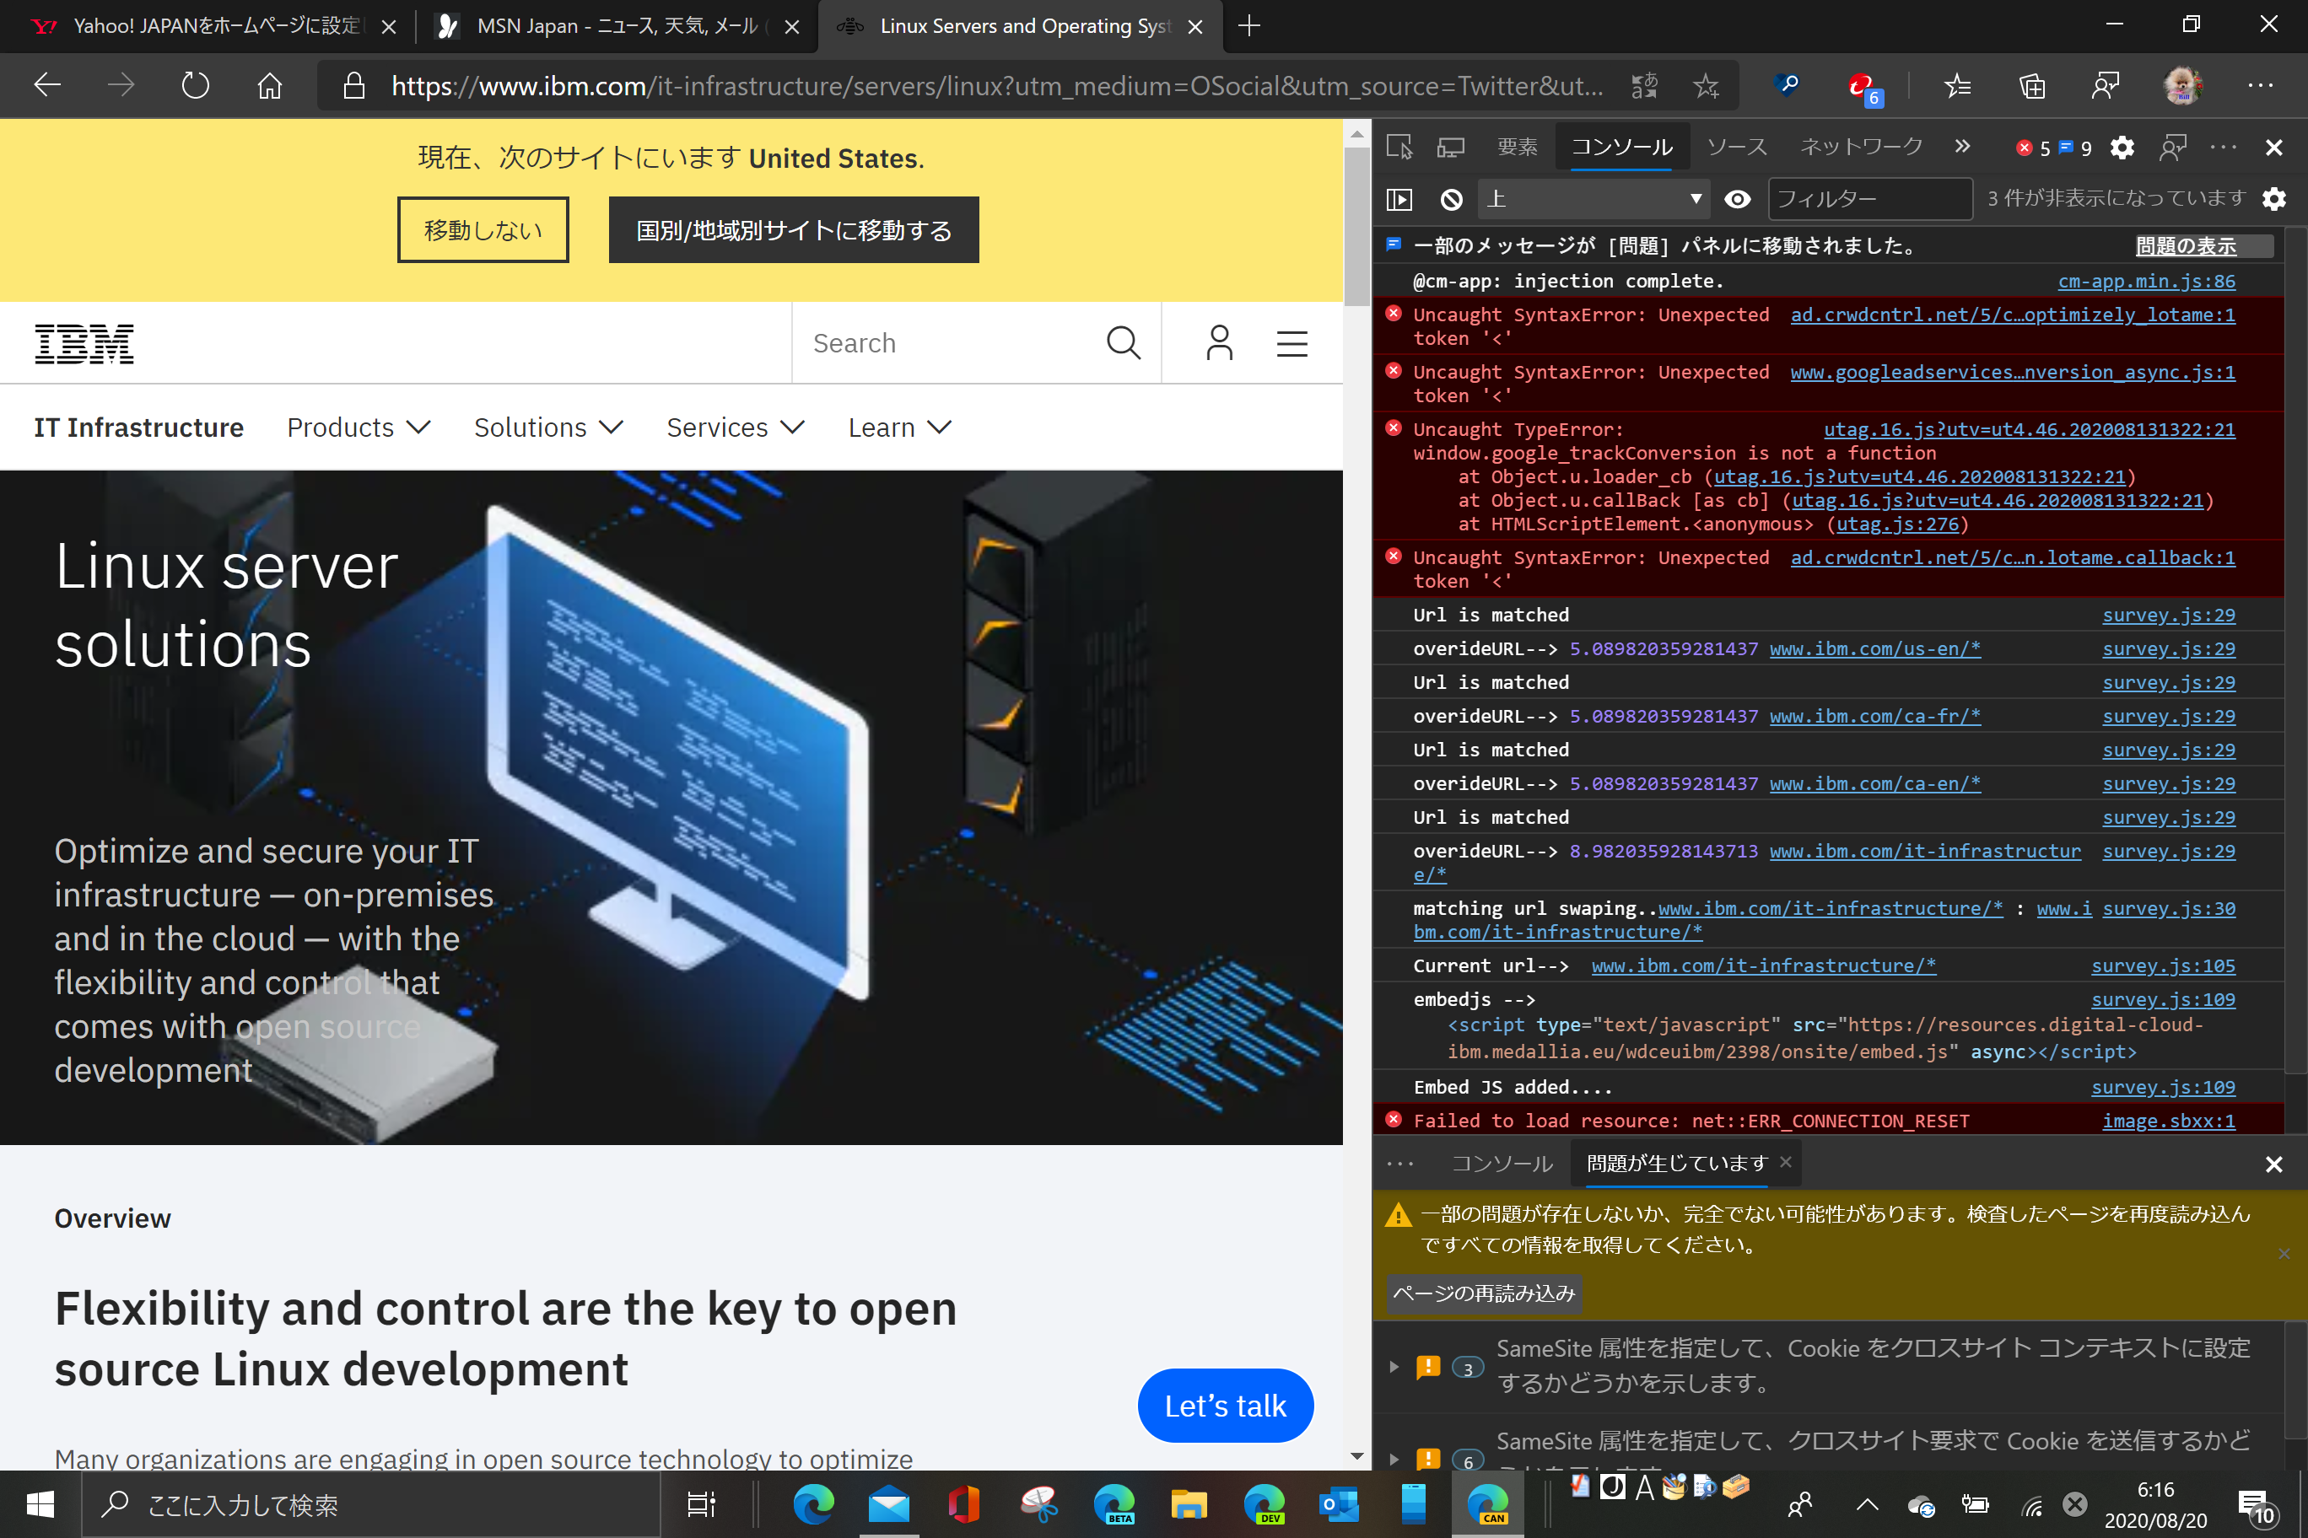Viewport: 2308px width, 1538px height.
Task: Click the Let's talk button
Action: pos(1225,1406)
